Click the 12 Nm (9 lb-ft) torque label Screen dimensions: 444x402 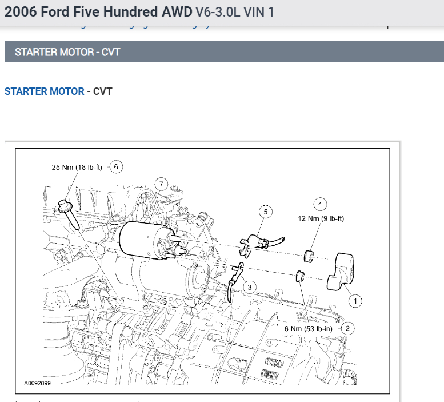click(x=321, y=218)
